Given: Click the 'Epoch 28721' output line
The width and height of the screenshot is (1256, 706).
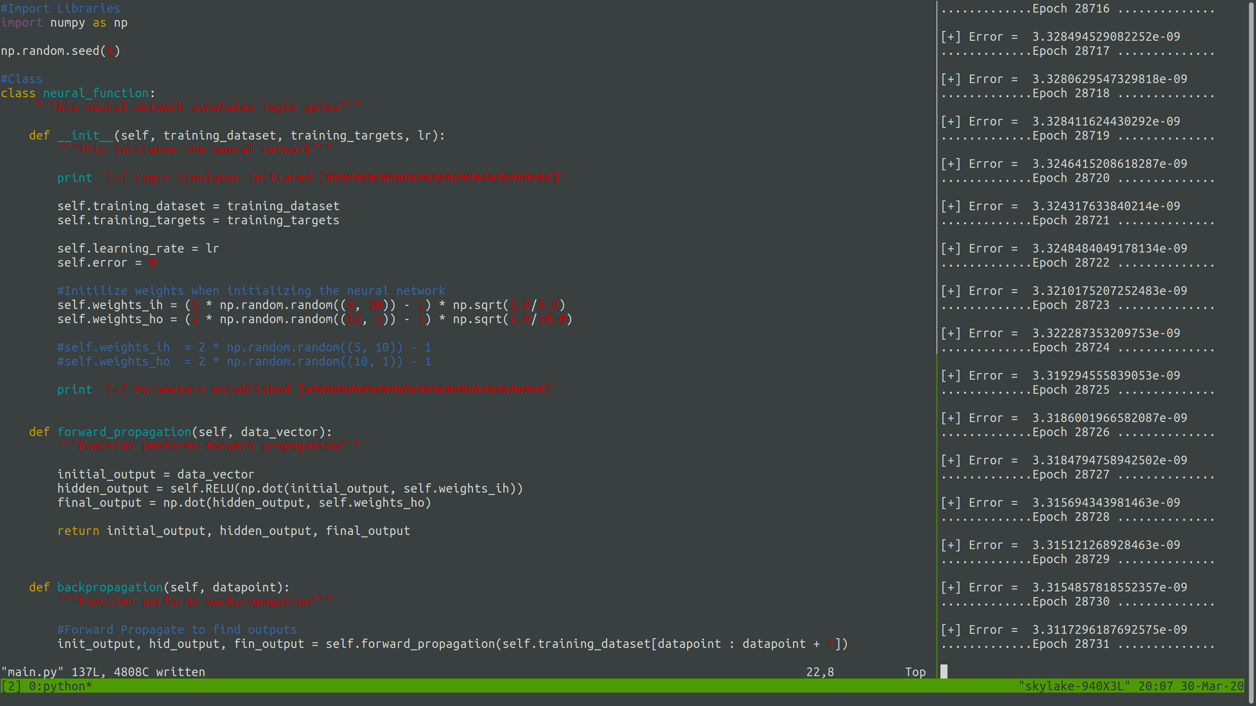Looking at the screenshot, I should 1077,220.
